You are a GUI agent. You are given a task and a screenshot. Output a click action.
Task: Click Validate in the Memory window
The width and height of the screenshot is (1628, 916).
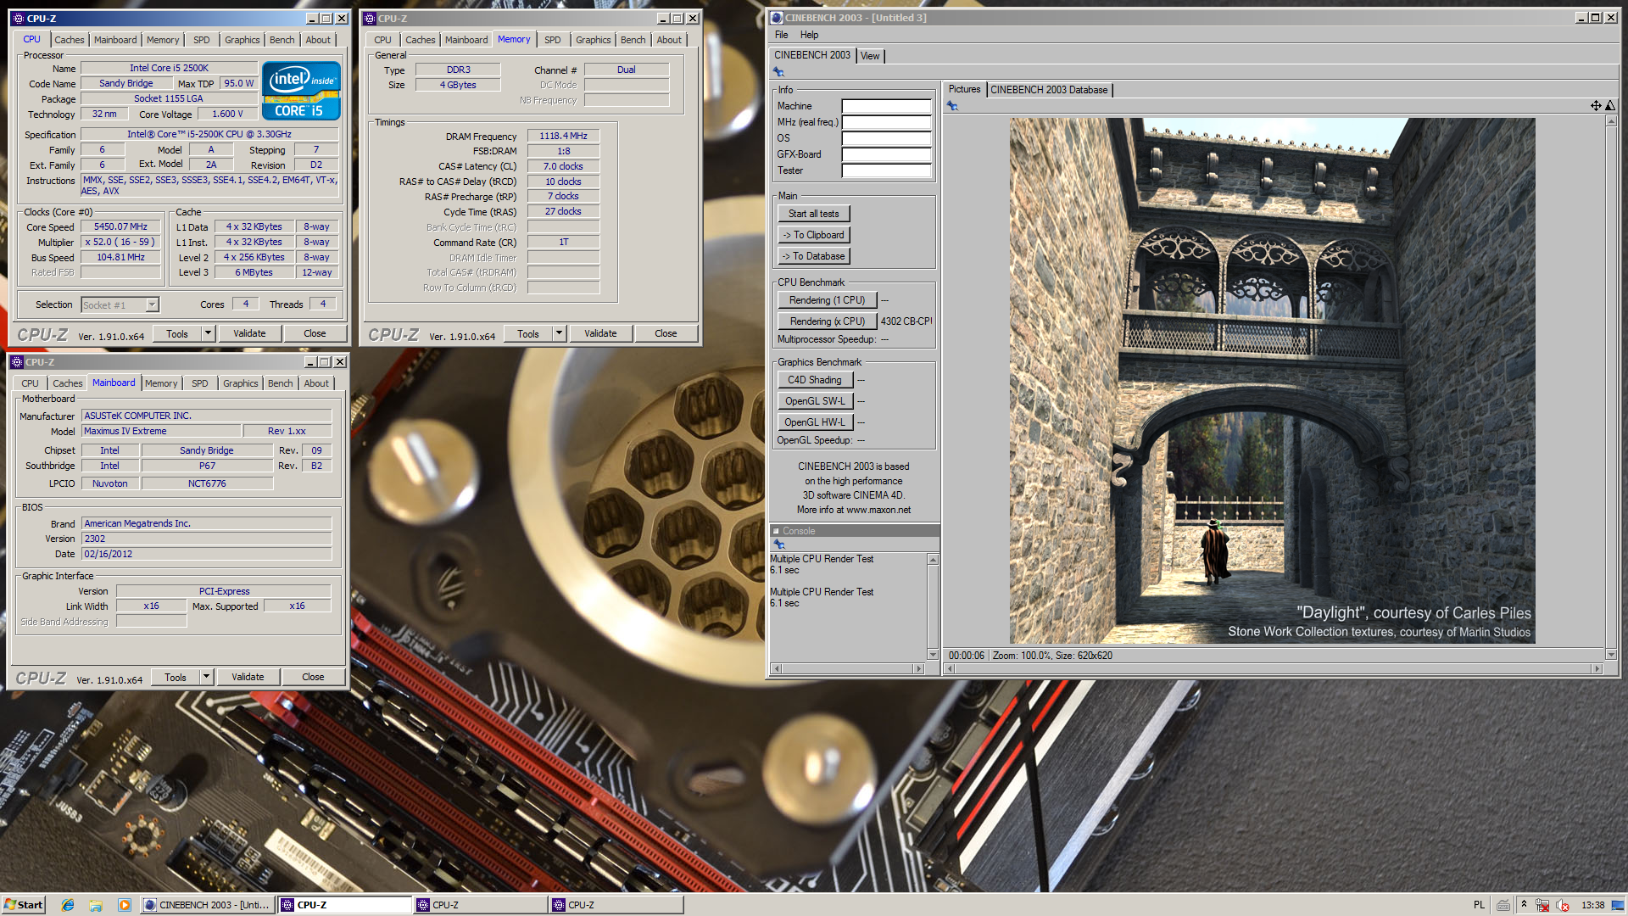[x=601, y=333]
